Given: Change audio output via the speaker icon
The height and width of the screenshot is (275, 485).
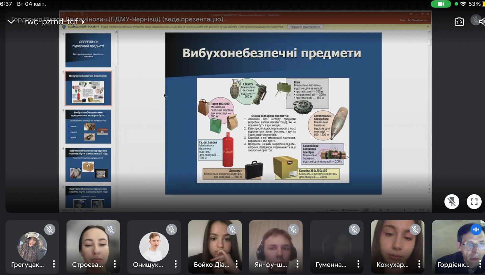Looking at the screenshot, I should click(481, 22).
